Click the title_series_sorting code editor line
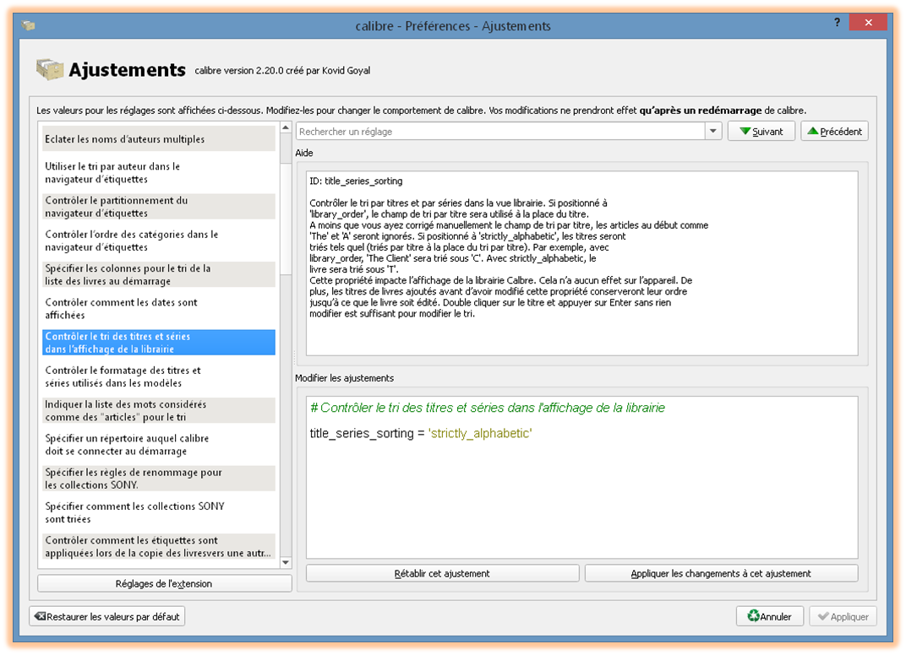The width and height of the screenshot is (906, 655). [x=421, y=433]
